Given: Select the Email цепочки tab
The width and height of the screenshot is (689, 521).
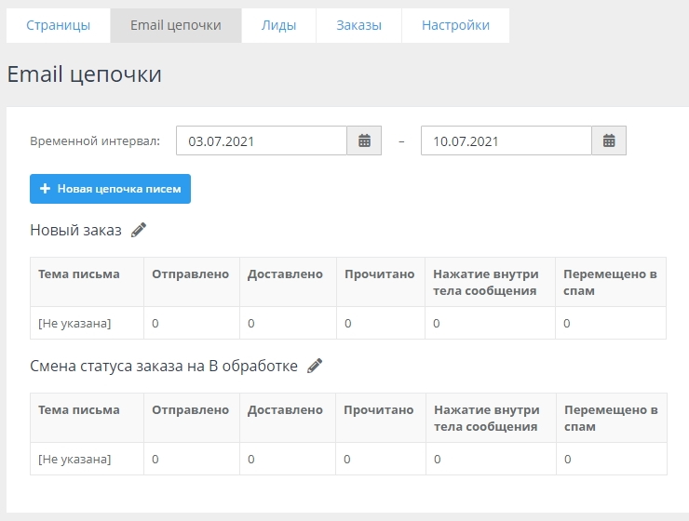Looking at the screenshot, I should coord(176,25).
